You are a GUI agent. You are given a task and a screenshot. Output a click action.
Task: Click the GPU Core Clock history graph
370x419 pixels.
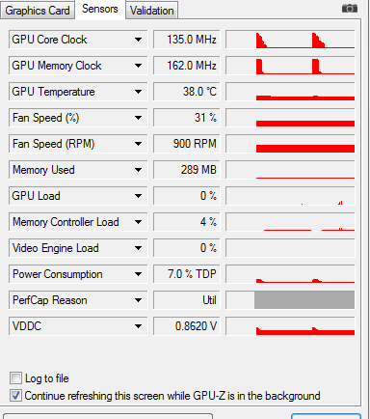click(x=290, y=40)
